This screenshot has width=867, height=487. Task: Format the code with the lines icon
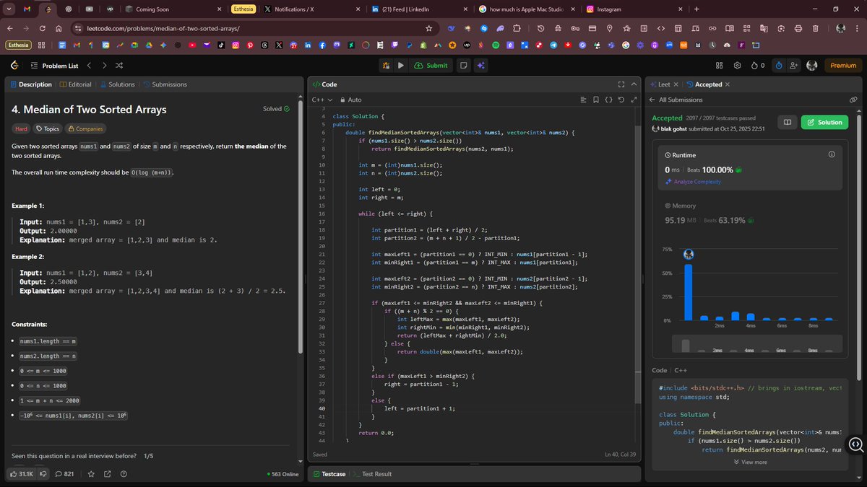pos(582,100)
